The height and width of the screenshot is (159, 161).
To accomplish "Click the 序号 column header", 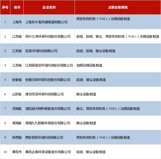I will point(5,7).
